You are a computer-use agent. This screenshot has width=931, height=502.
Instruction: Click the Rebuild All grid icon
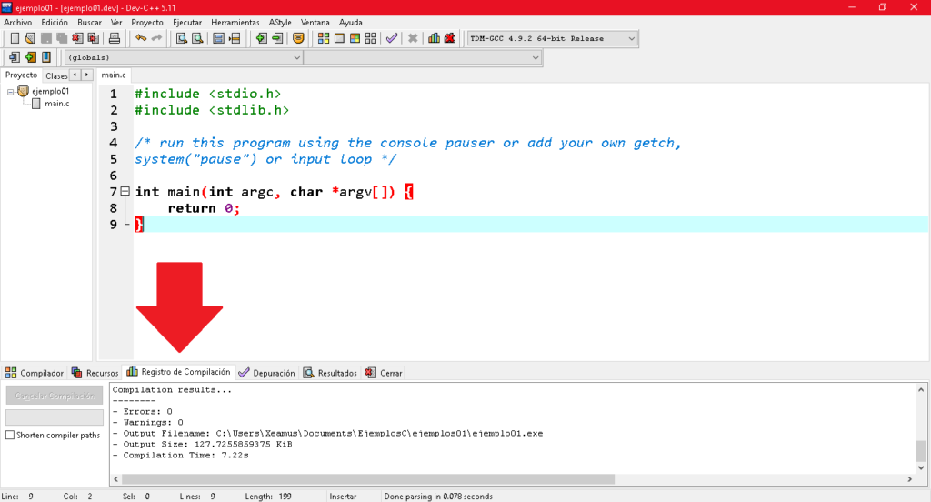point(371,38)
